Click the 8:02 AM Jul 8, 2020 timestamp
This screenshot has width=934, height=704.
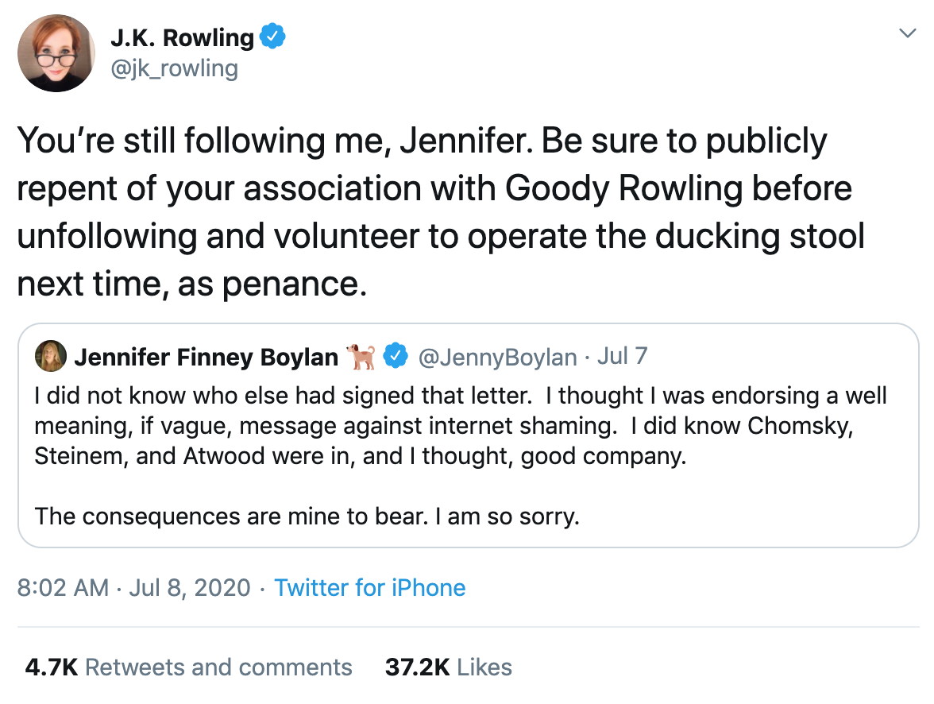tap(133, 588)
